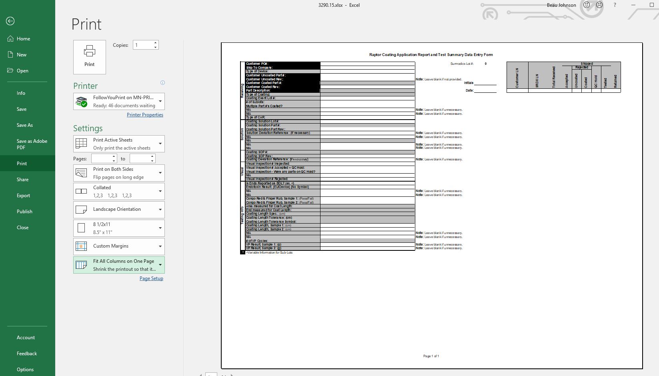659x376 pixels.
Task: Expand the Print on Both Sides dropdown
Action: click(119, 173)
